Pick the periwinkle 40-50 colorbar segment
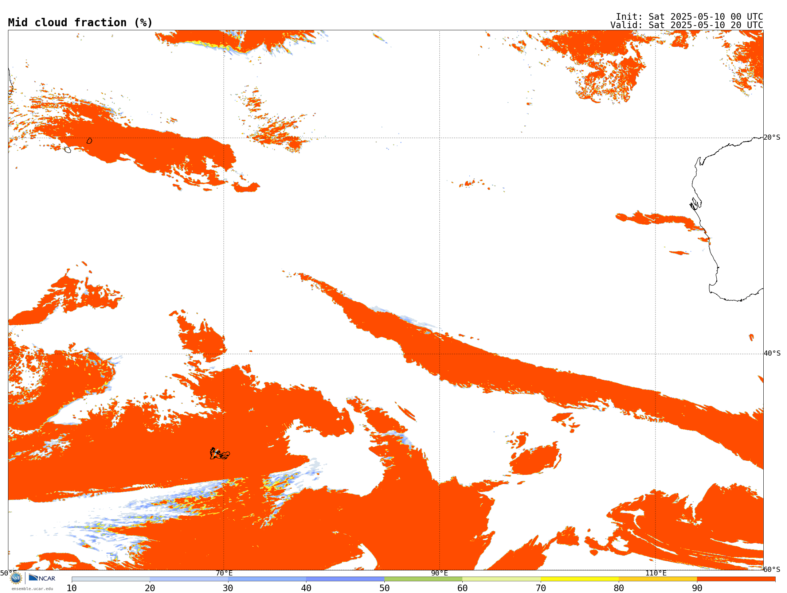 click(x=345, y=579)
